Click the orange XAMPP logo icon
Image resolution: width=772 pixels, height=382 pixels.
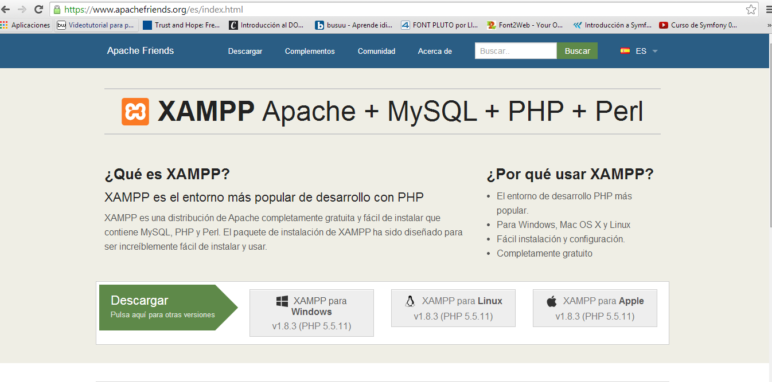[x=135, y=112]
